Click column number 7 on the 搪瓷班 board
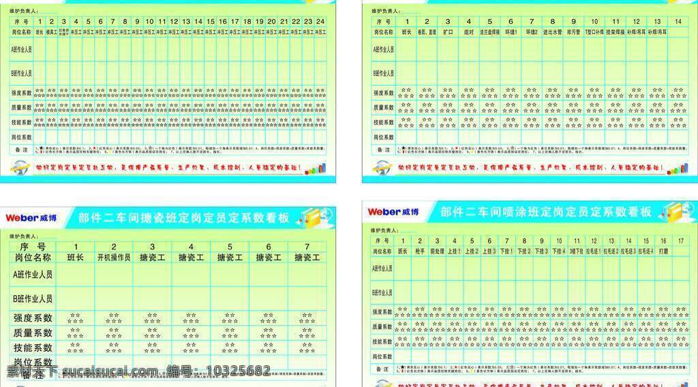Image resolution: width=698 pixels, height=387 pixels. (307, 247)
